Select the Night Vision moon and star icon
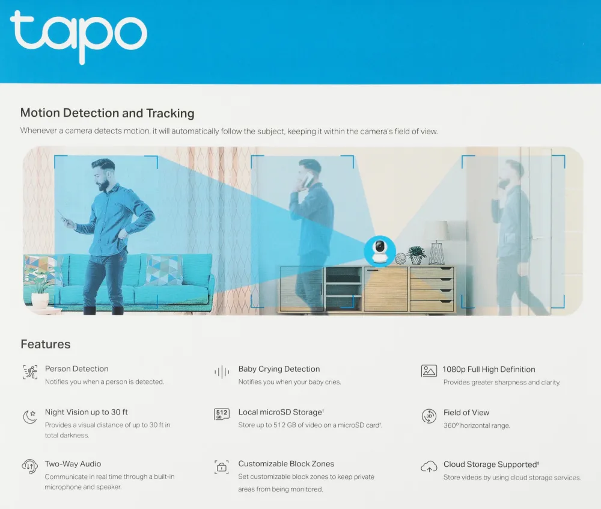The image size is (601, 509). pyautogui.click(x=30, y=416)
